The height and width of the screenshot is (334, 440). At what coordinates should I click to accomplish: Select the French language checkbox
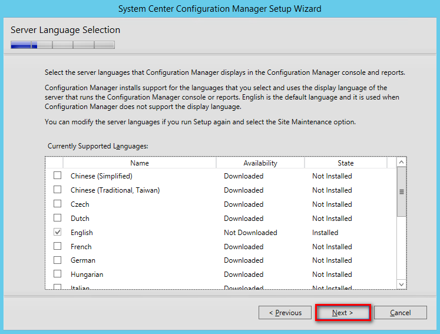click(x=57, y=246)
